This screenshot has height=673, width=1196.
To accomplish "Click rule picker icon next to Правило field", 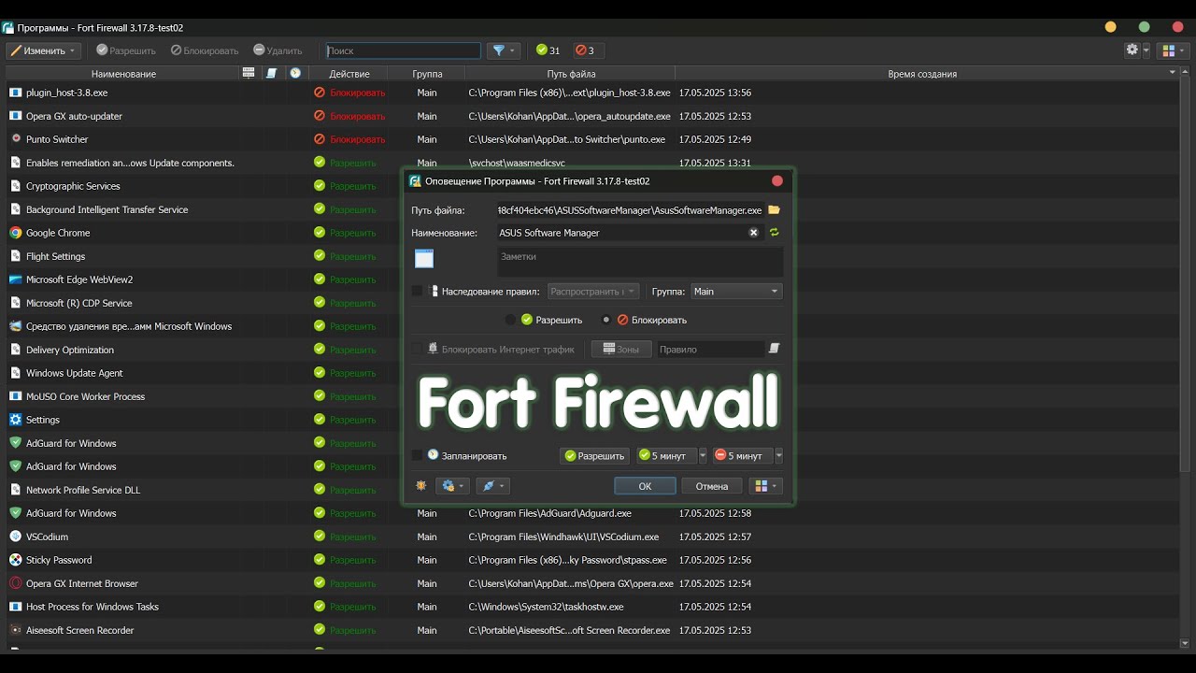I will 774,349.
